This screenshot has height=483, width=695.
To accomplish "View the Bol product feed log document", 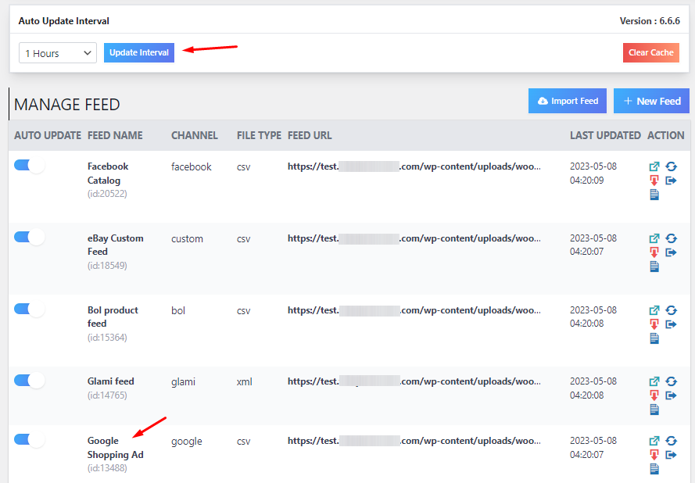I will pos(654,338).
